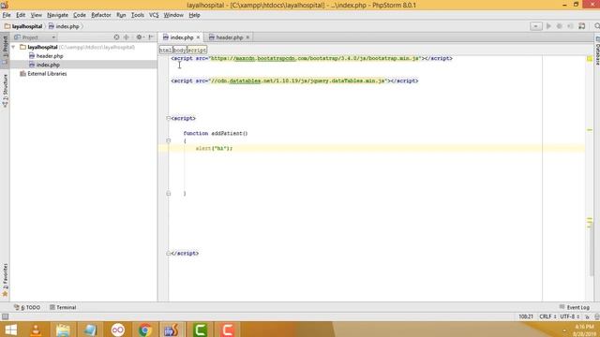Collapse the layalhospital project tree node
This screenshot has width=600, height=337.
coord(13,47)
